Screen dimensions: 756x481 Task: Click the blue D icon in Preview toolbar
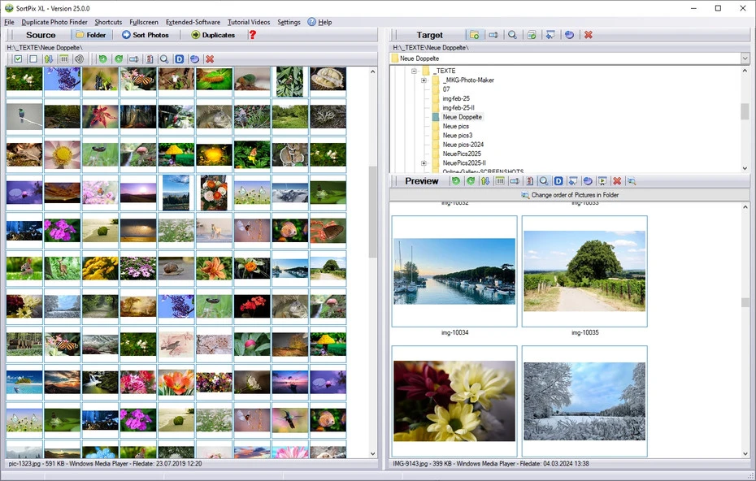click(558, 181)
